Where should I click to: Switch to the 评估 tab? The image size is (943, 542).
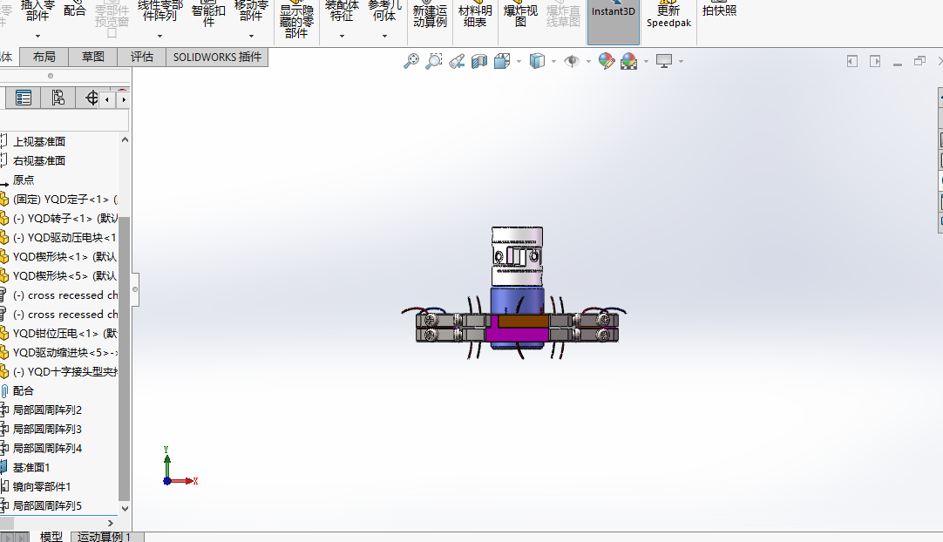[142, 58]
